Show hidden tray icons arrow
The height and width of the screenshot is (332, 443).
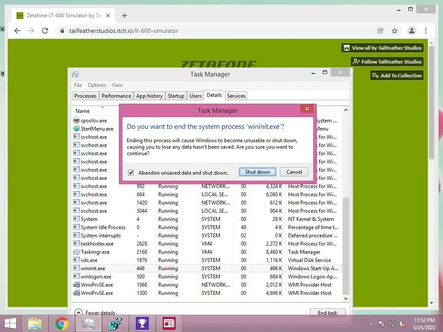point(371,324)
